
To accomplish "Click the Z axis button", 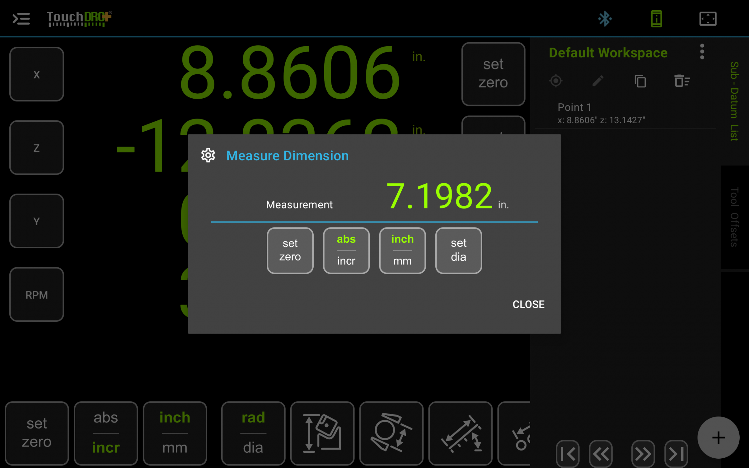I will (37, 148).
